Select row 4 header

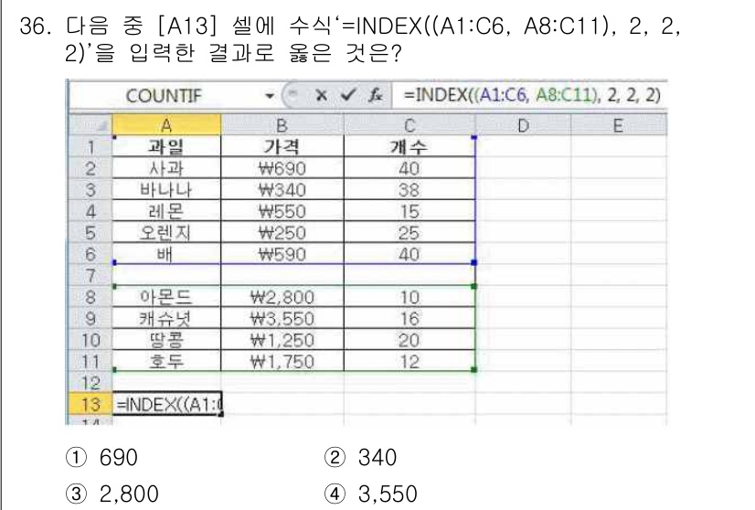tap(90, 211)
